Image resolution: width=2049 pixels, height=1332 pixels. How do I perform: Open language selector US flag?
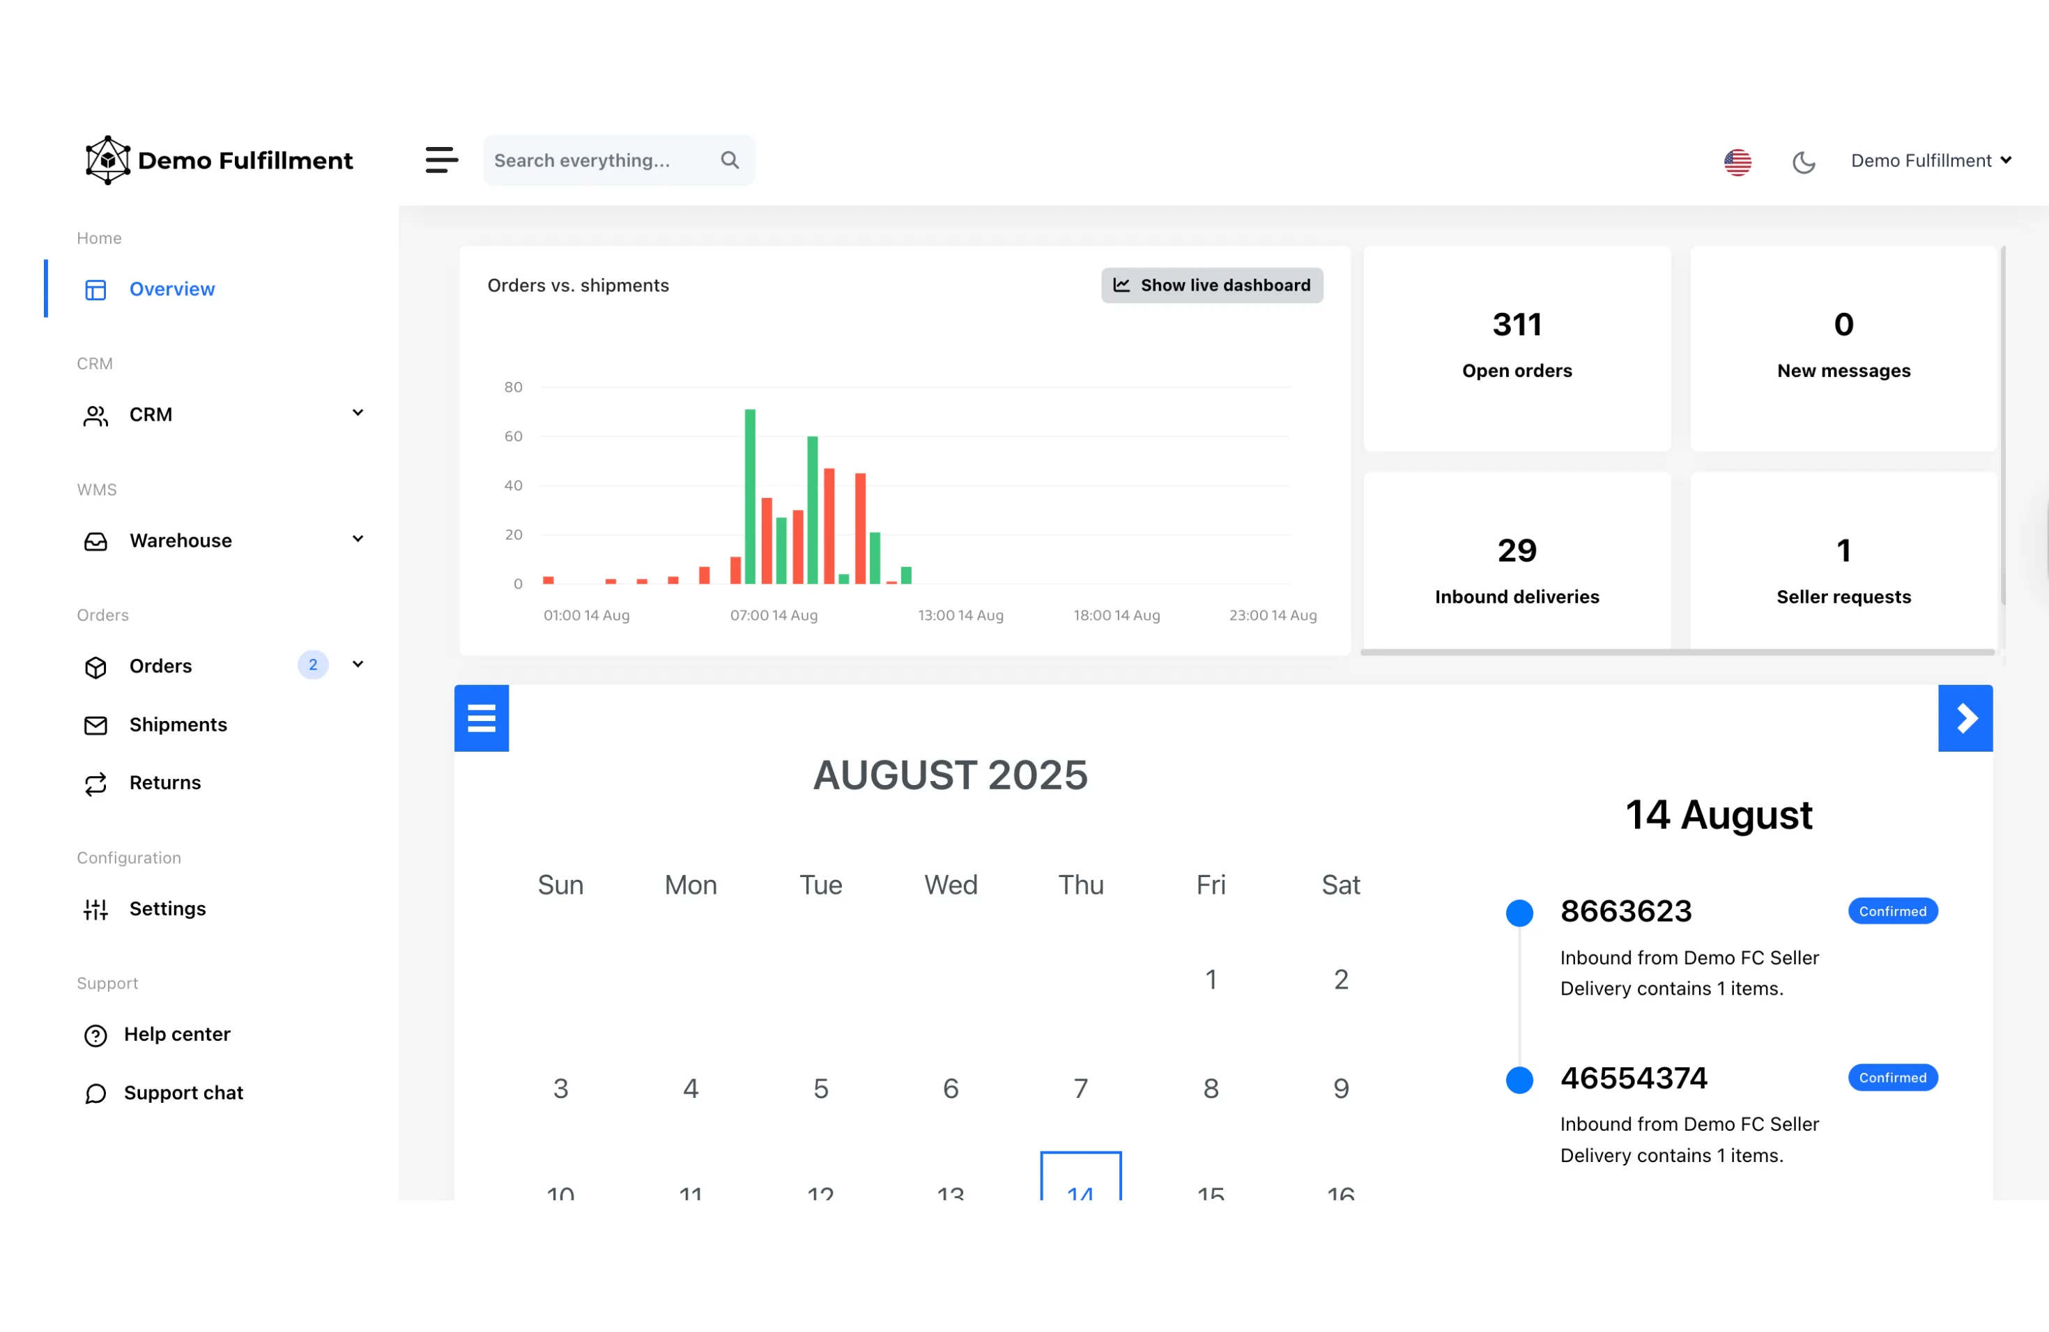(1737, 162)
